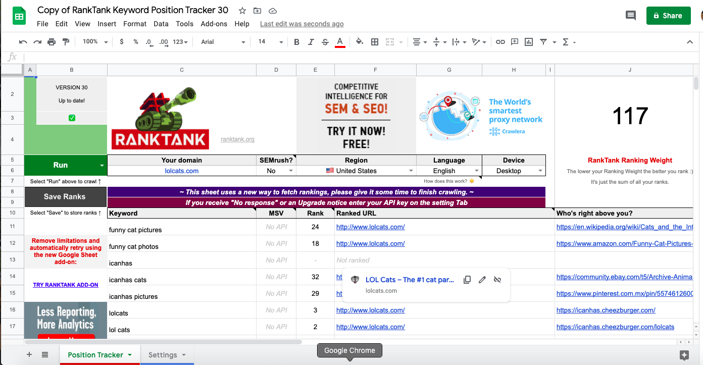Change text color with the Text color swatch

tap(340, 42)
